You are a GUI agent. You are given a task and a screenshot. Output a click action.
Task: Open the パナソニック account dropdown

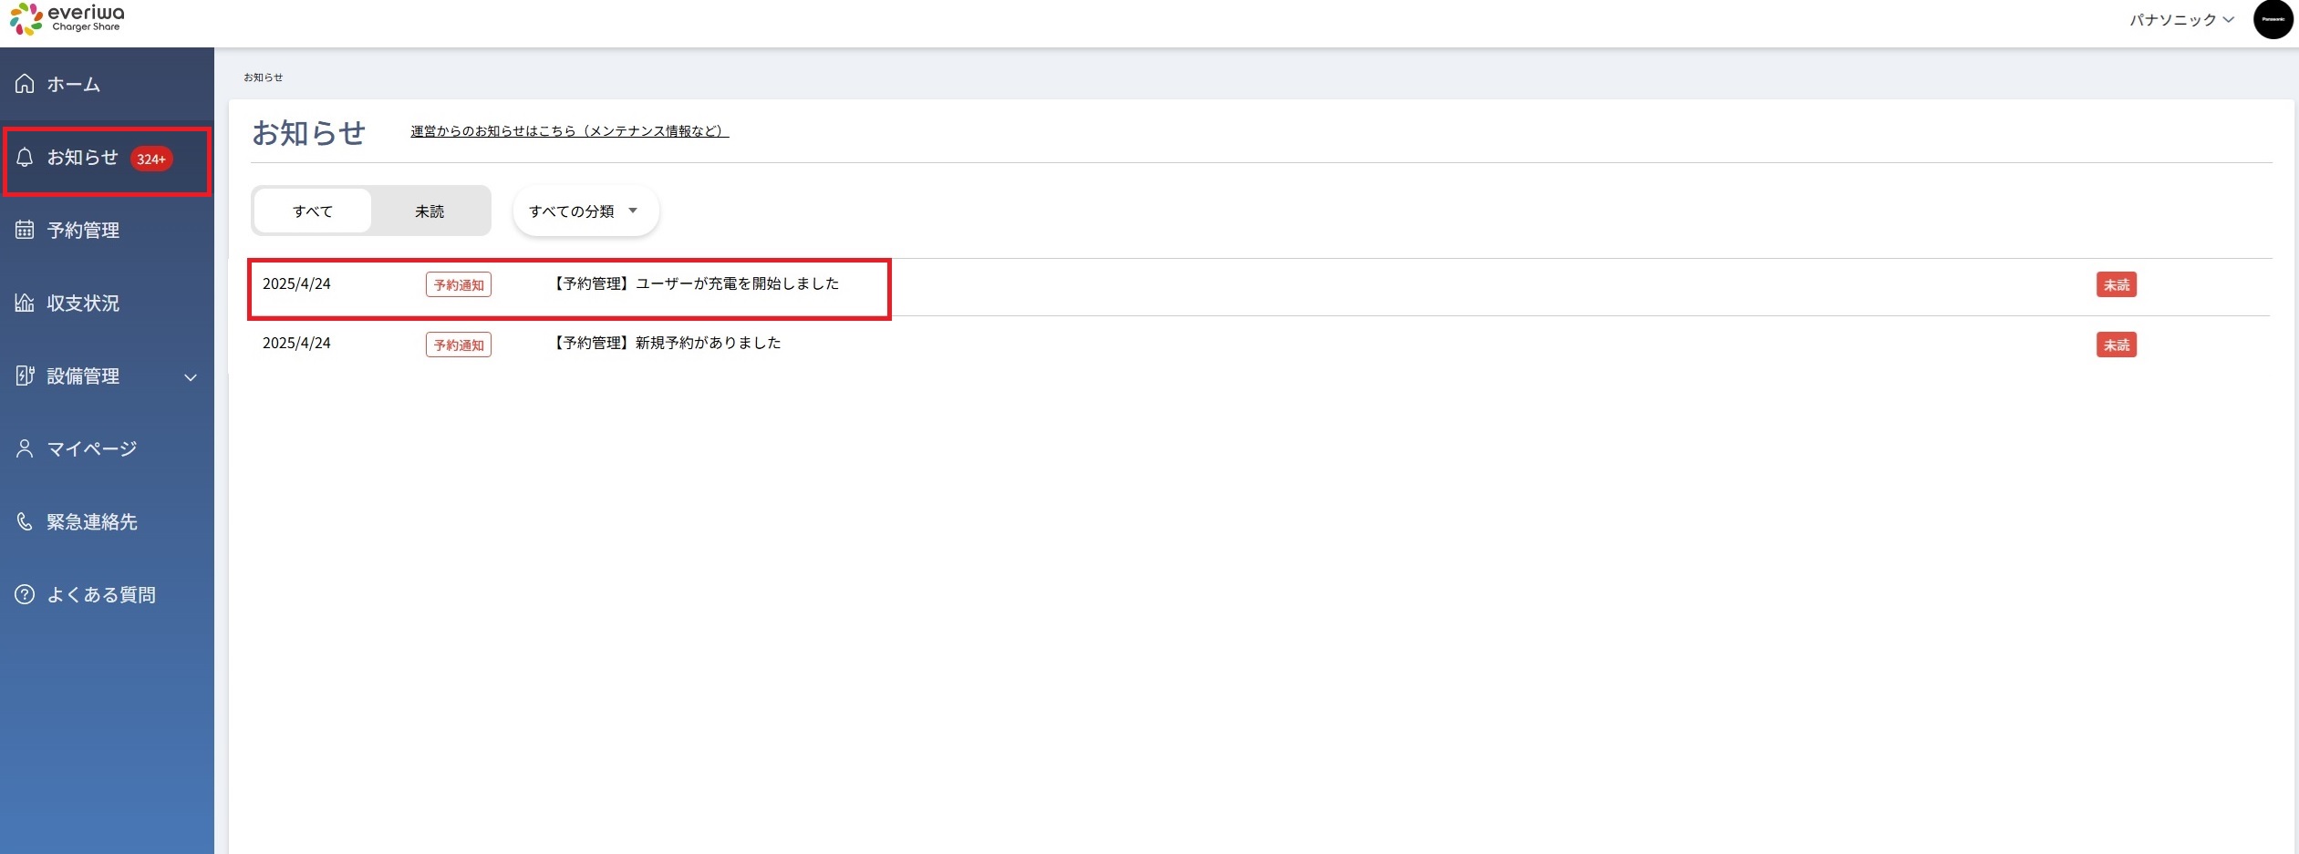pyautogui.click(x=2181, y=20)
